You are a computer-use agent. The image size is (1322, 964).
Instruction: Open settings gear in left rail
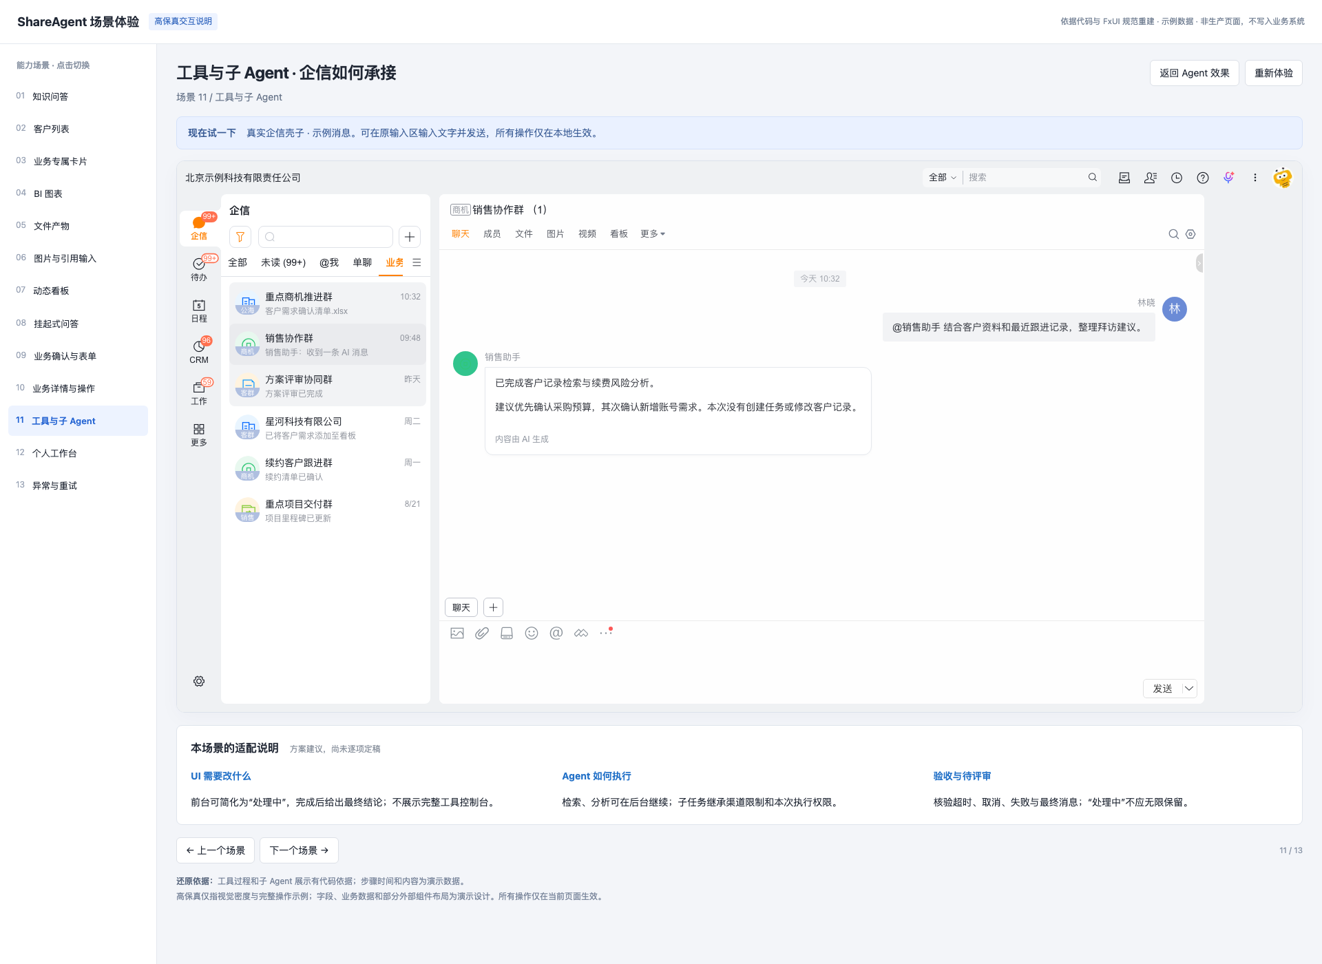click(199, 681)
